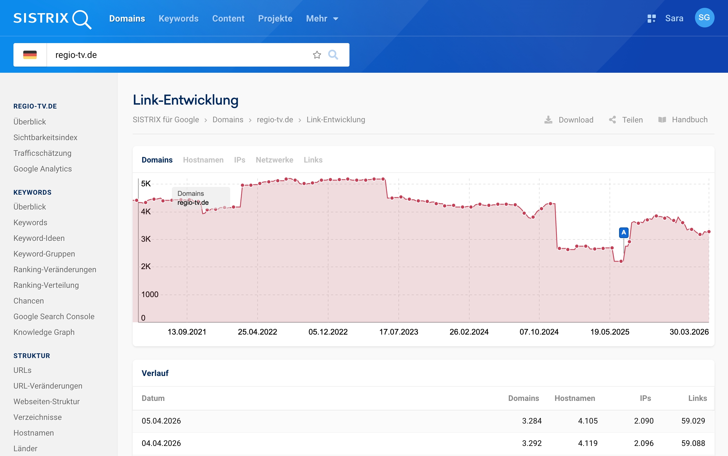
Task: Open Sichtbarkeitsindex from the sidebar
Action: (45, 137)
